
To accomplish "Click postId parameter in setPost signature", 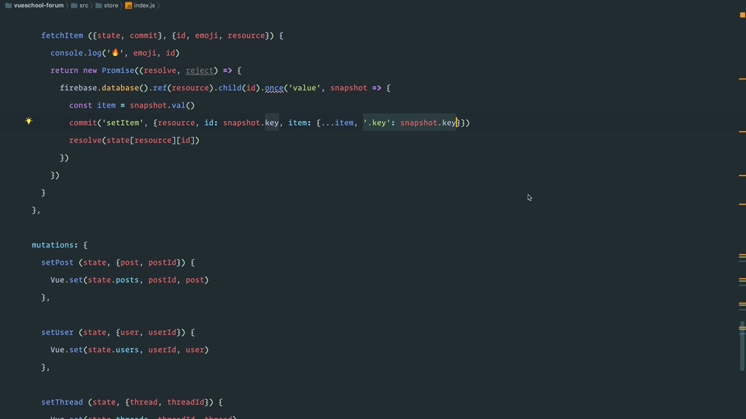I will tap(163, 262).
